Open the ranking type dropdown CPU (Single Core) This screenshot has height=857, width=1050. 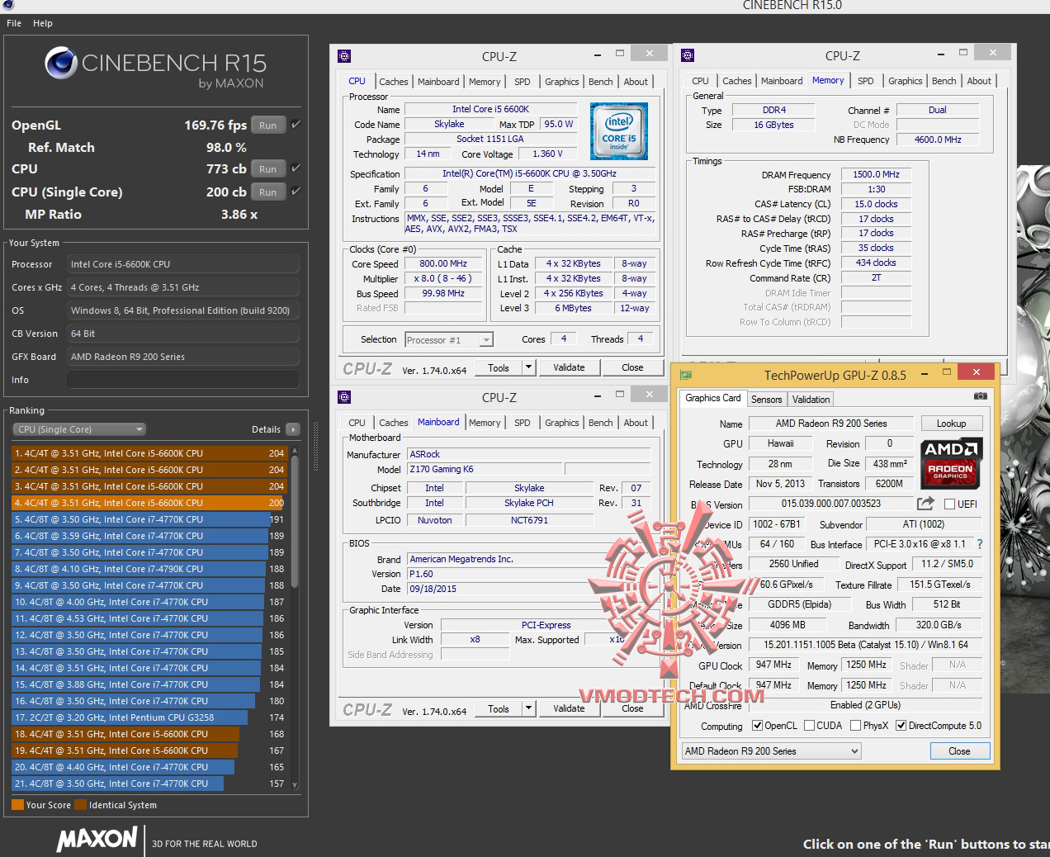(79, 429)
